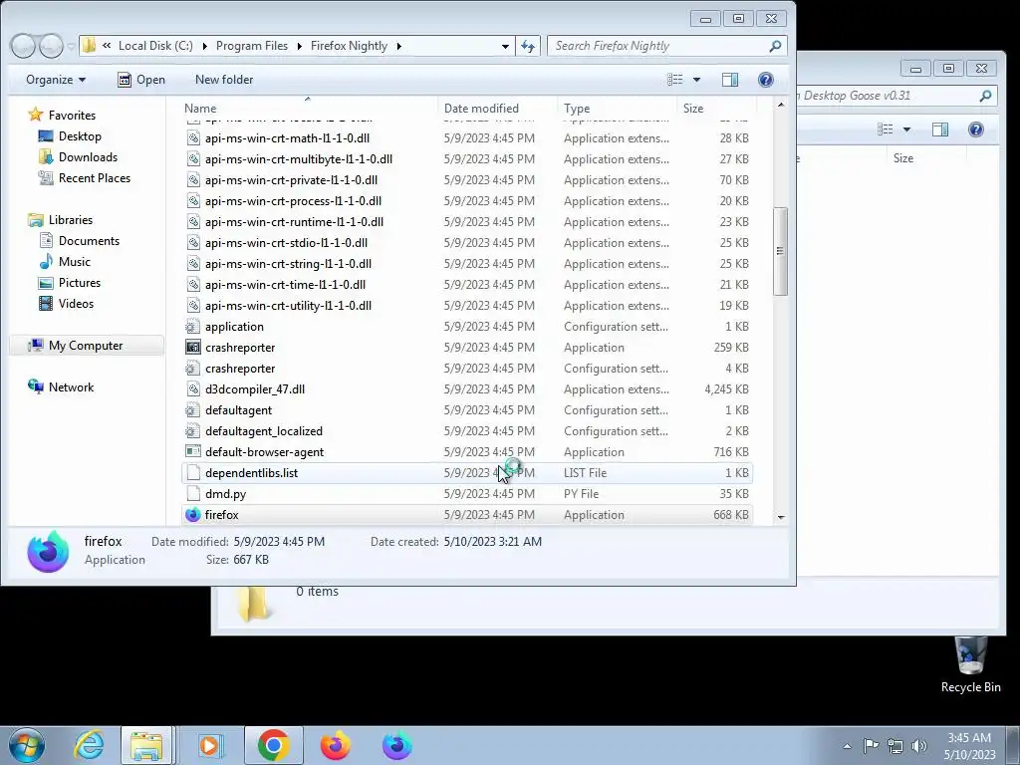Screen dimensions: 1020x765
Task: Launch Google Chrome from the taskbar
Action: tap(273, 745)
